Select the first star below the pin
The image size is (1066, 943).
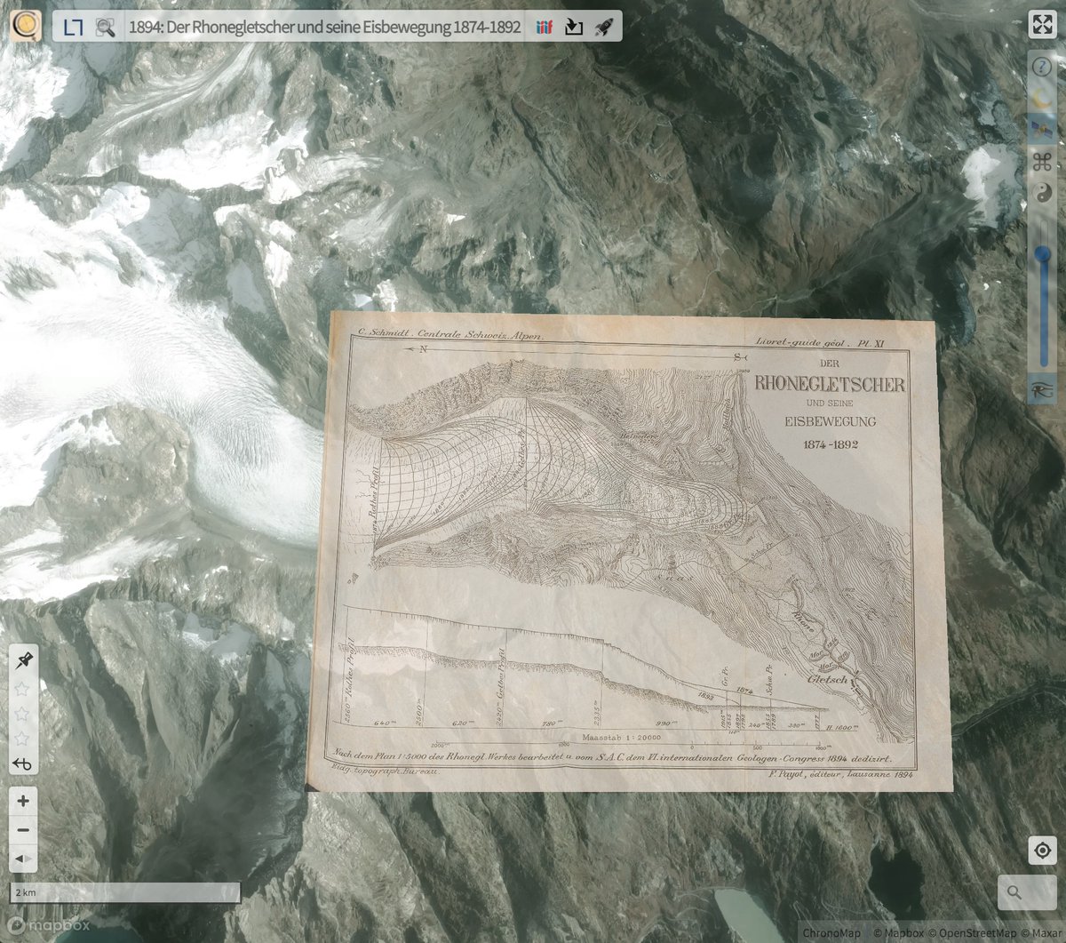(23, 687)
